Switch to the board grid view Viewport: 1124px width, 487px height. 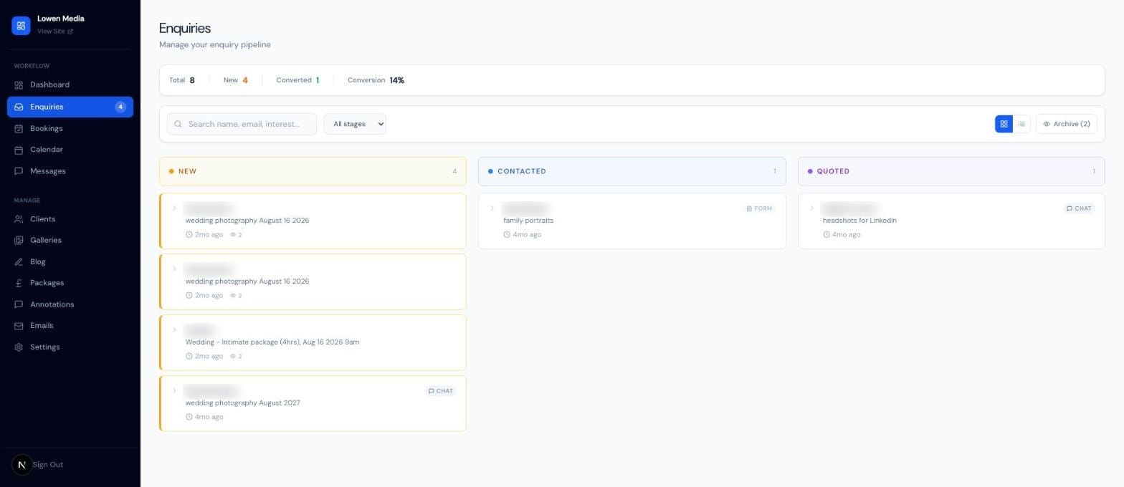point(1004,124)
